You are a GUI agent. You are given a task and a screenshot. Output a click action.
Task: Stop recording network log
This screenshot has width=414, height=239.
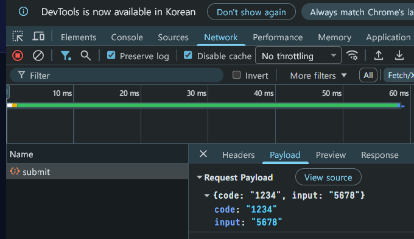(18, 55)
